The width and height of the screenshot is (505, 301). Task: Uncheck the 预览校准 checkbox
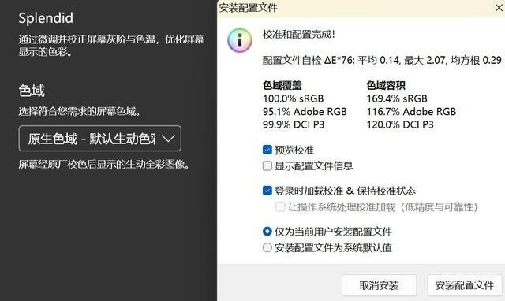point(267,150)
